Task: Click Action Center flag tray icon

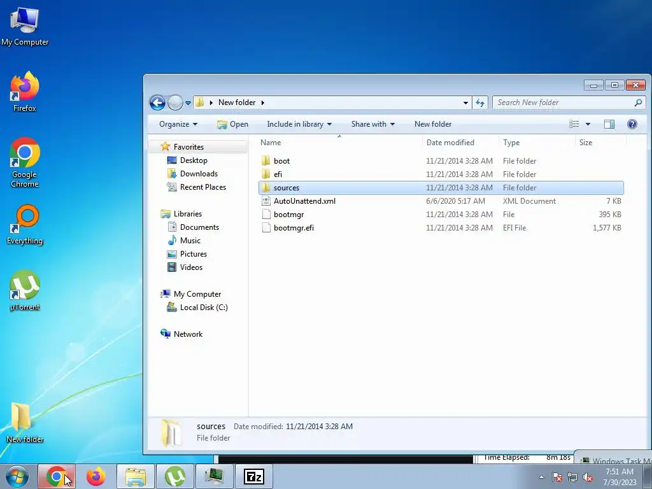Action: click(x=557, y=477)
